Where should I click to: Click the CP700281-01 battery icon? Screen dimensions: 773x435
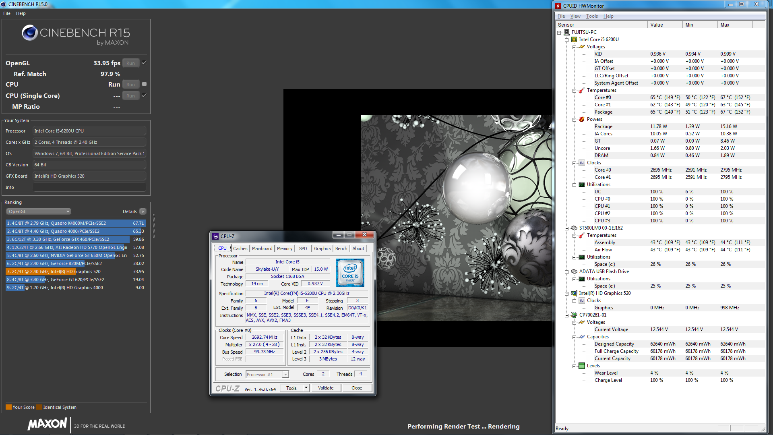pos(574,315)
